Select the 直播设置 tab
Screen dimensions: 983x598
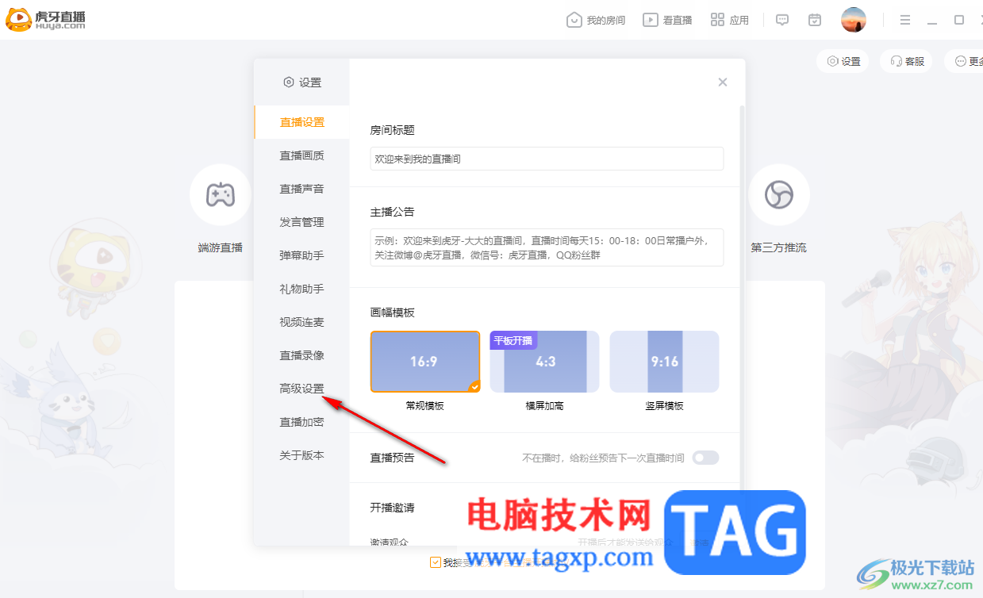point(301,122)
